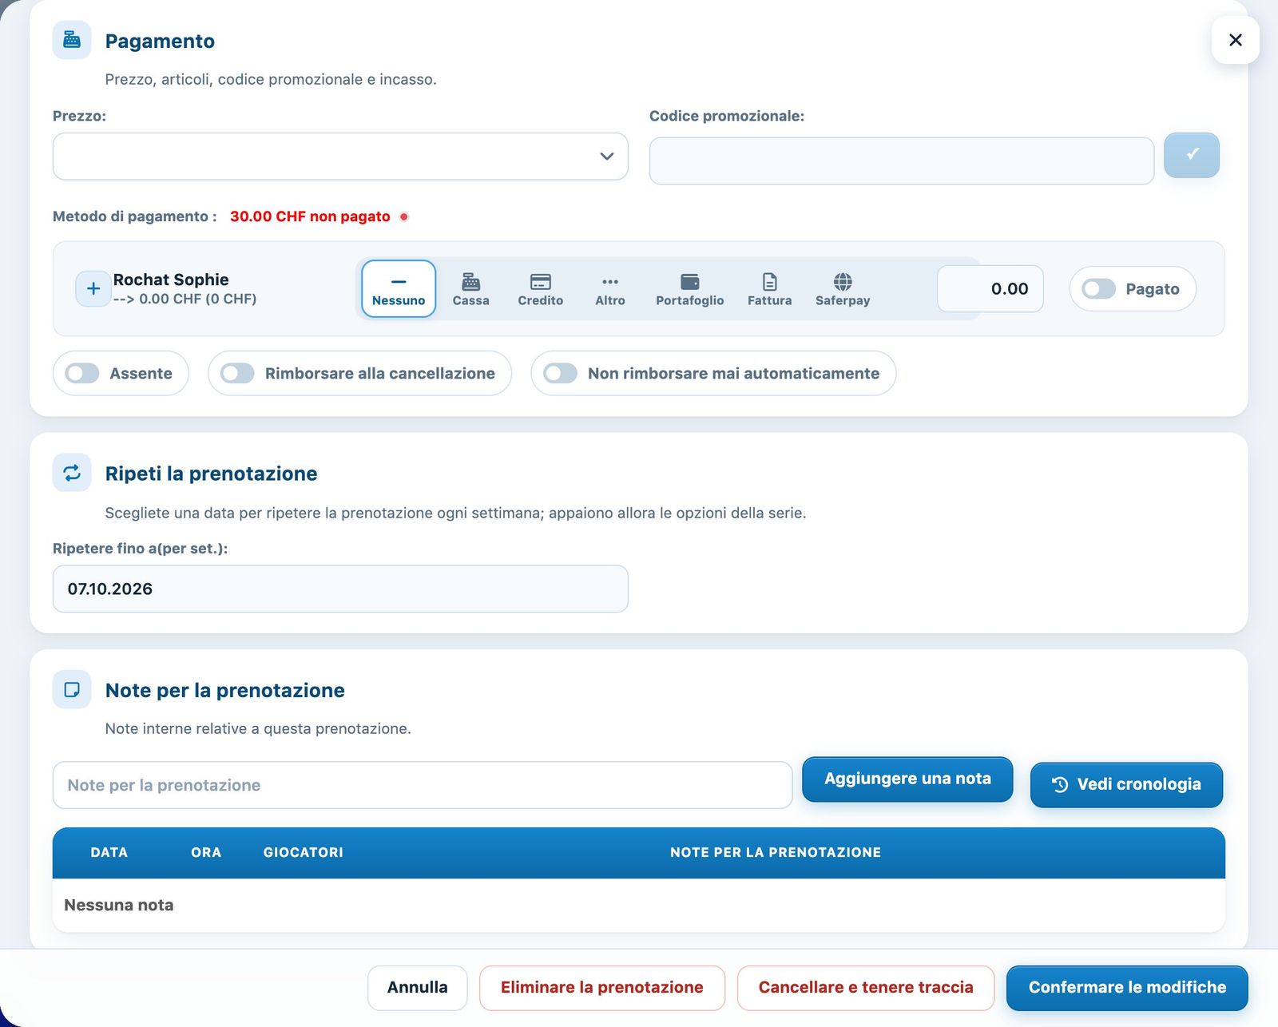Click Eliminare la prenotazione

coord(602,987)
